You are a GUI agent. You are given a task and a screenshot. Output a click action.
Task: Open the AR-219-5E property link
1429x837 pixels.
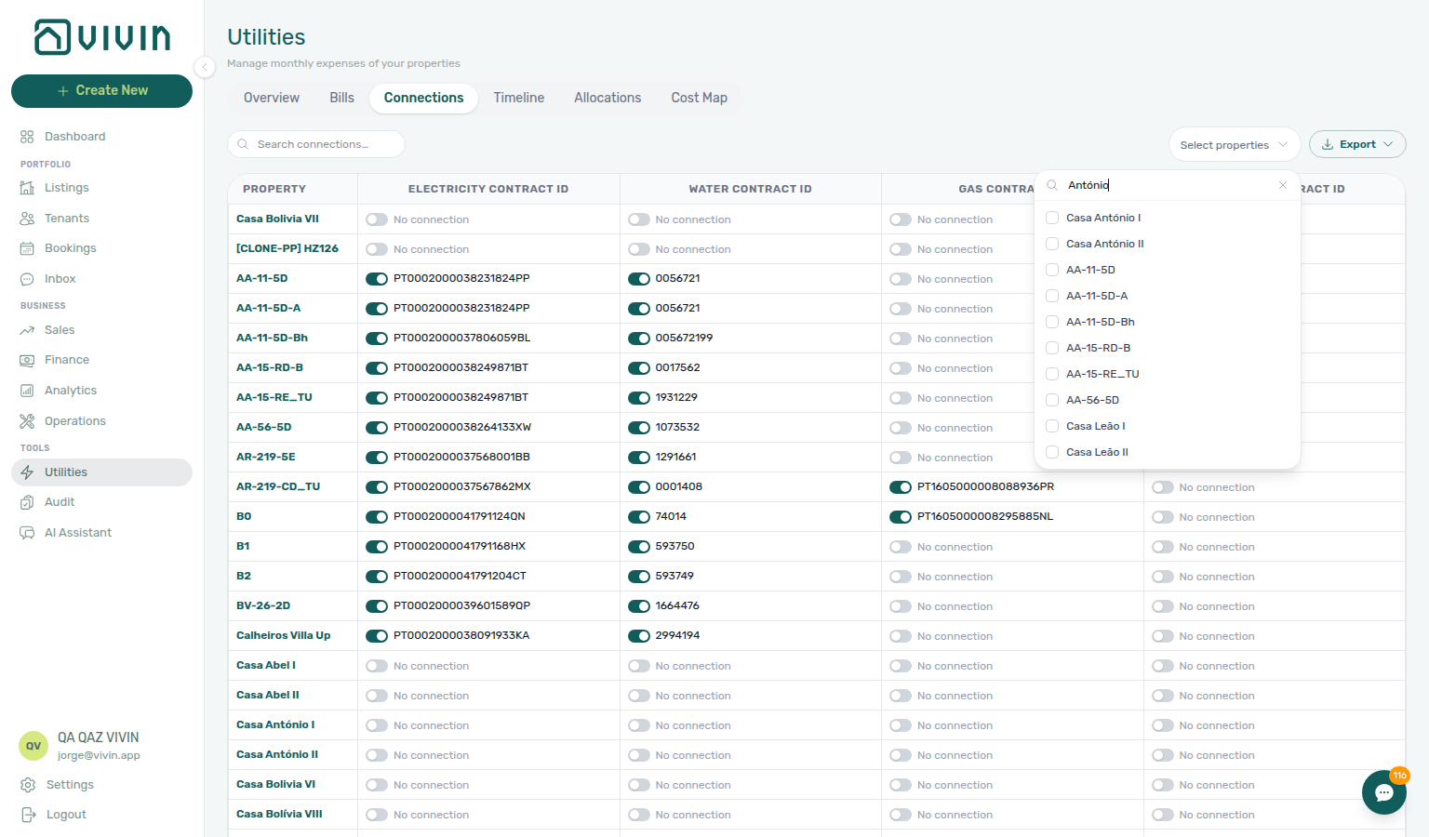pyautogui.click(x=266, y=457)
